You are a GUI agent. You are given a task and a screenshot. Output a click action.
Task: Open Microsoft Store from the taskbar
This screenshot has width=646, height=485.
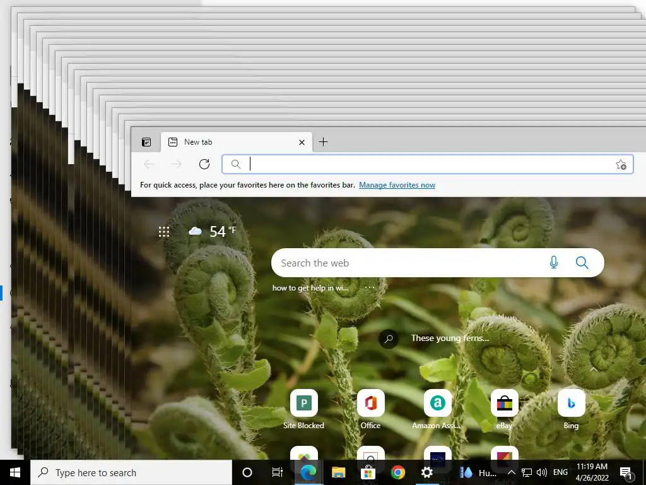(x=368, y=472)
